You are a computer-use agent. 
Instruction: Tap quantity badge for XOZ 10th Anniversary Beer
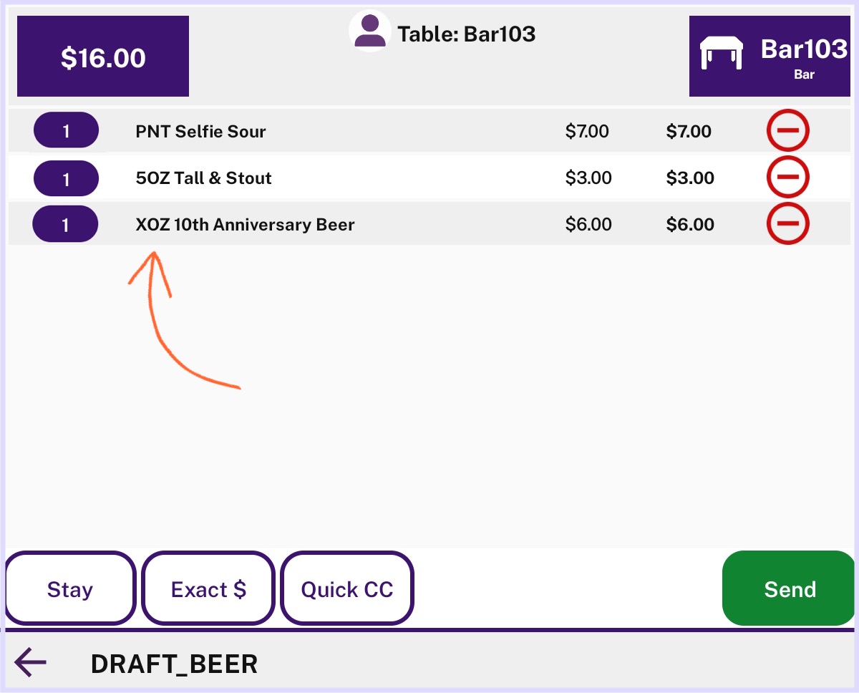[x=65, y=224]
